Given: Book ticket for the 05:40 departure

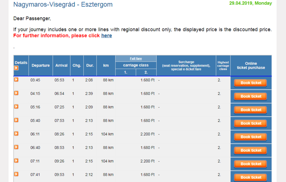Looking at the screenshot, I should [x=251, y=124].
